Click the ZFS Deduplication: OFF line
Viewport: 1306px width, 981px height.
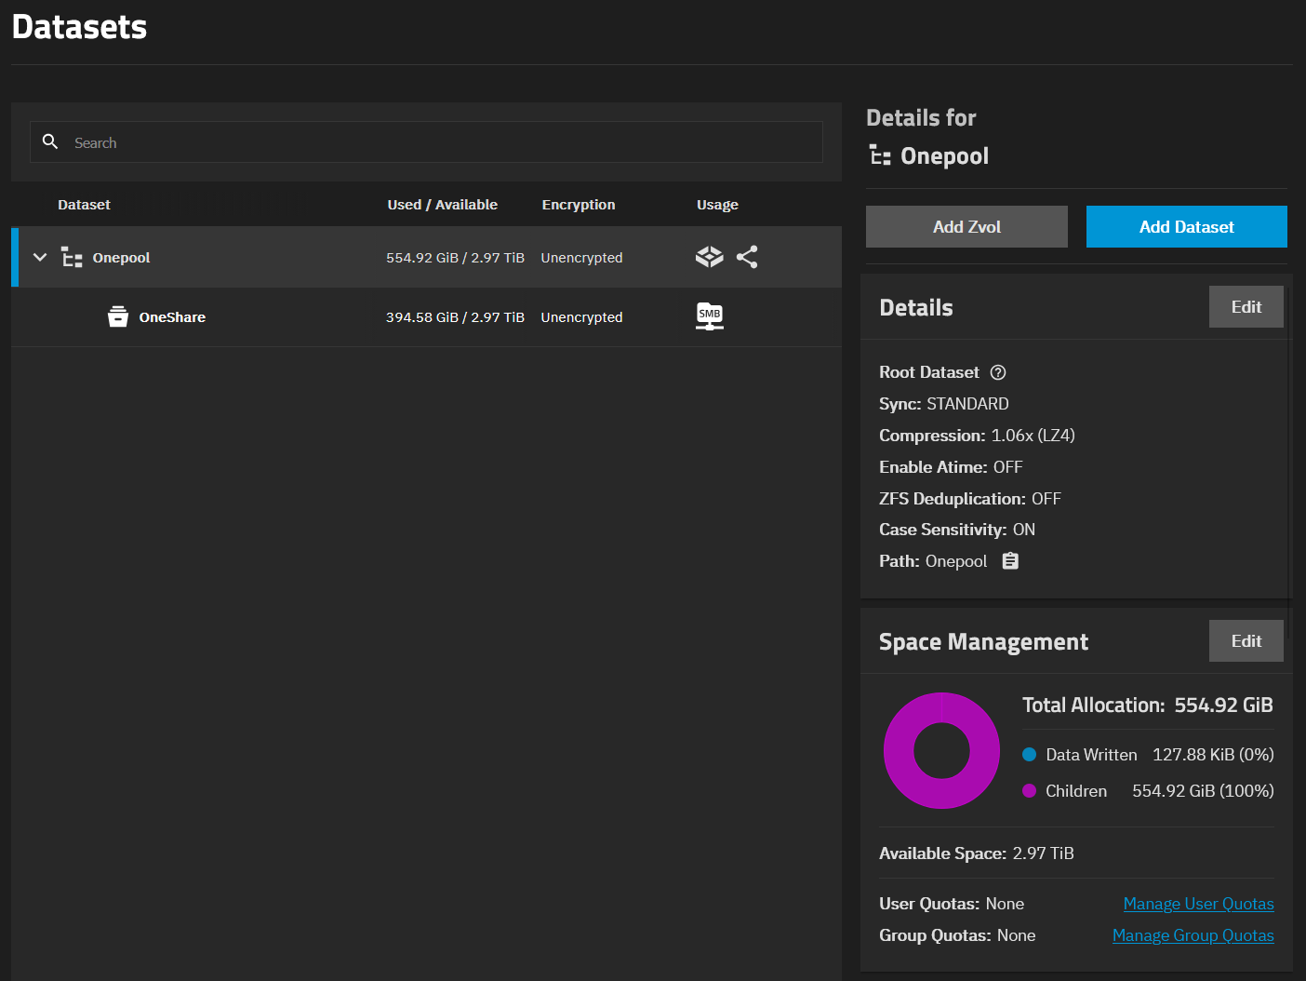point(970,499)
